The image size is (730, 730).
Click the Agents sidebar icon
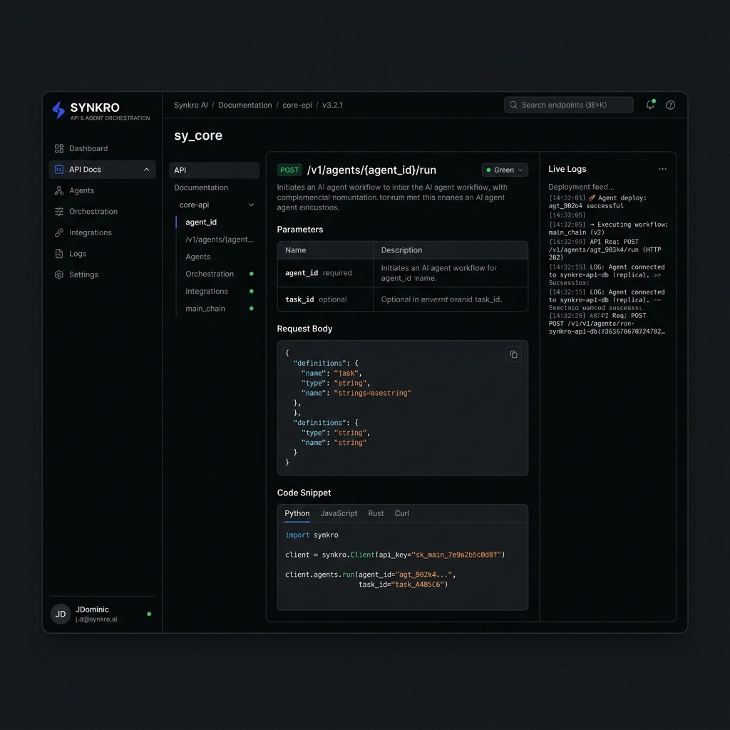click(x=59, y=190)
